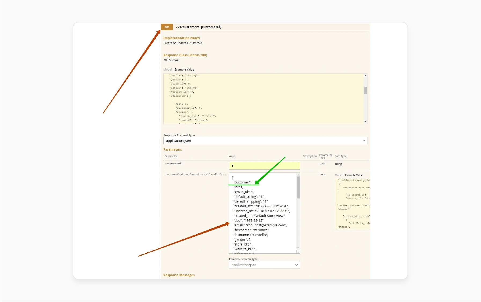Image resolution: width=481 pixels, height=302 pixels.
Task: Click the Response Messages heading
Action: tap(179, 275)
